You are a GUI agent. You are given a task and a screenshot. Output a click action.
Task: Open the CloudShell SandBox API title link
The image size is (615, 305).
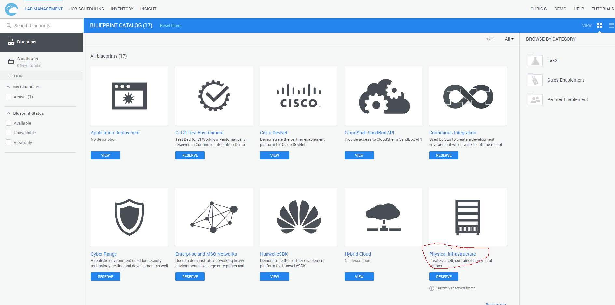click(x=369, y=133)
